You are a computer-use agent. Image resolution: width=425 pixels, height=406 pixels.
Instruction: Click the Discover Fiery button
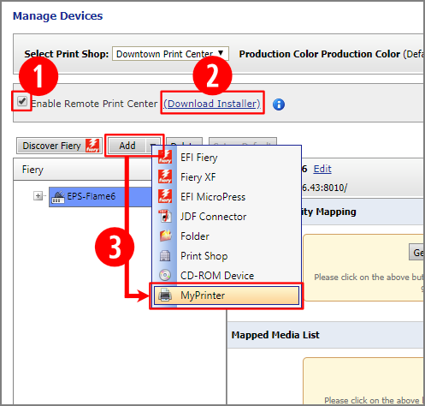tap(59, 146)
